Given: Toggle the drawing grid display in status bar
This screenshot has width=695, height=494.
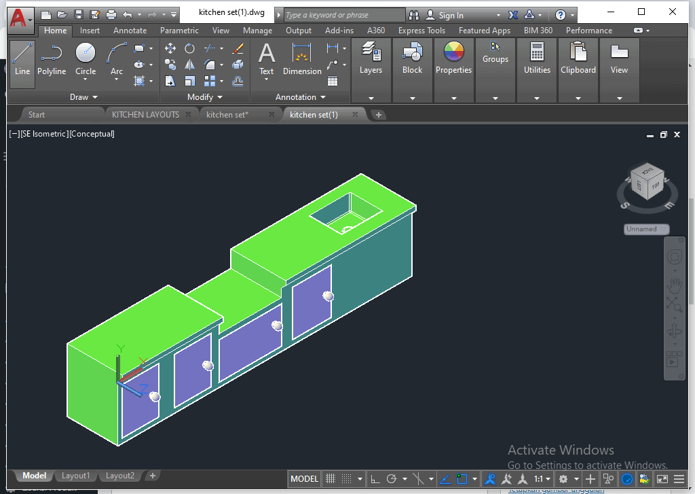Looking at the screenshot, I should tap(331, 479).
